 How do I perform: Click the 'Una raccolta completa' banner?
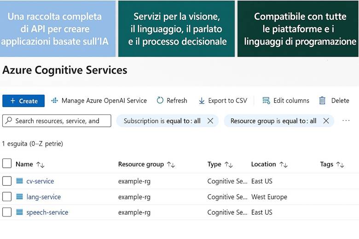pyautogui.click(x=58, y=28)
